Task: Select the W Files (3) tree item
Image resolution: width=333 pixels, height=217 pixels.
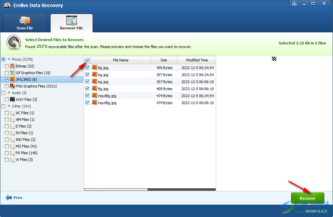Action: pyautogui.click(x=24, y=160)
